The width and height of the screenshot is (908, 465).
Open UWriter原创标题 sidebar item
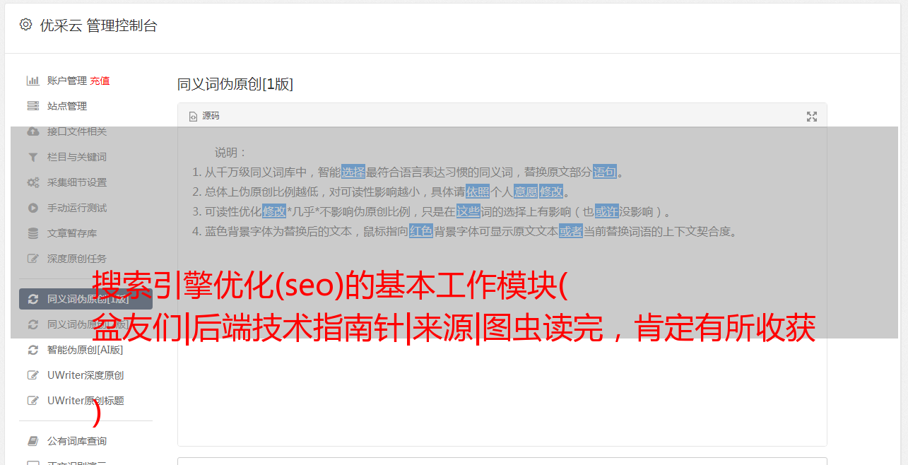pos(85,401)
